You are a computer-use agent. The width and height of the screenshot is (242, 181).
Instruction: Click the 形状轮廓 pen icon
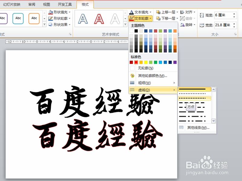tap(51, 18)
